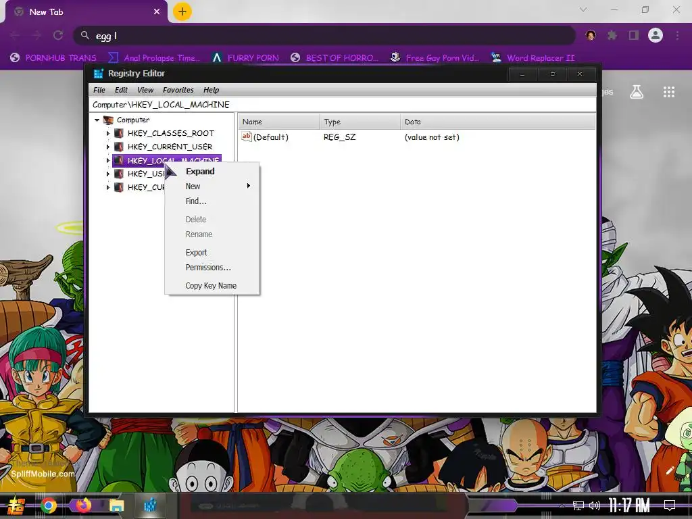
Task: Open the Chrome tab search chevron
Action: 583,9
